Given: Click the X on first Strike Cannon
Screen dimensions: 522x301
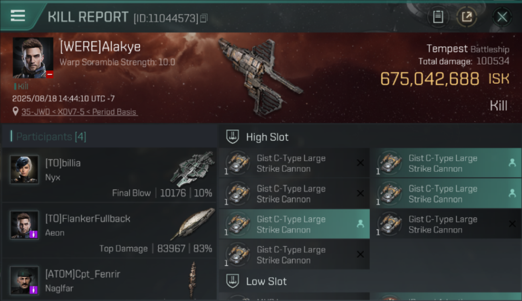Looking at the screenshot, I should pos(360,163).
